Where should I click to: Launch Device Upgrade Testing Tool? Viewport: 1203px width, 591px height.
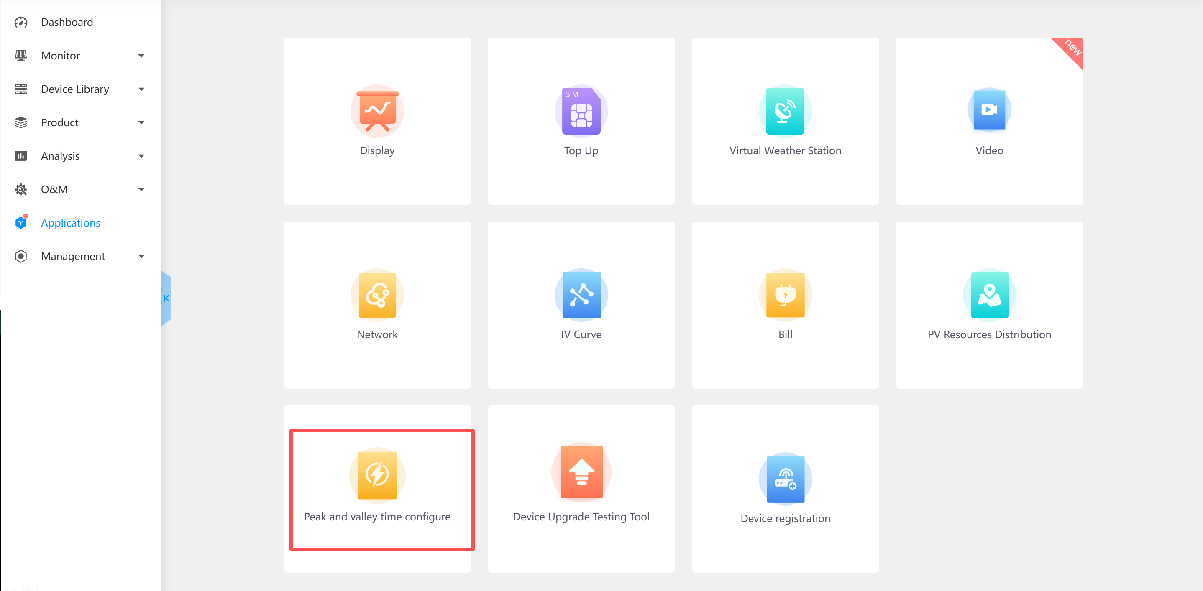pyautogui.click(x=581, y=472)
